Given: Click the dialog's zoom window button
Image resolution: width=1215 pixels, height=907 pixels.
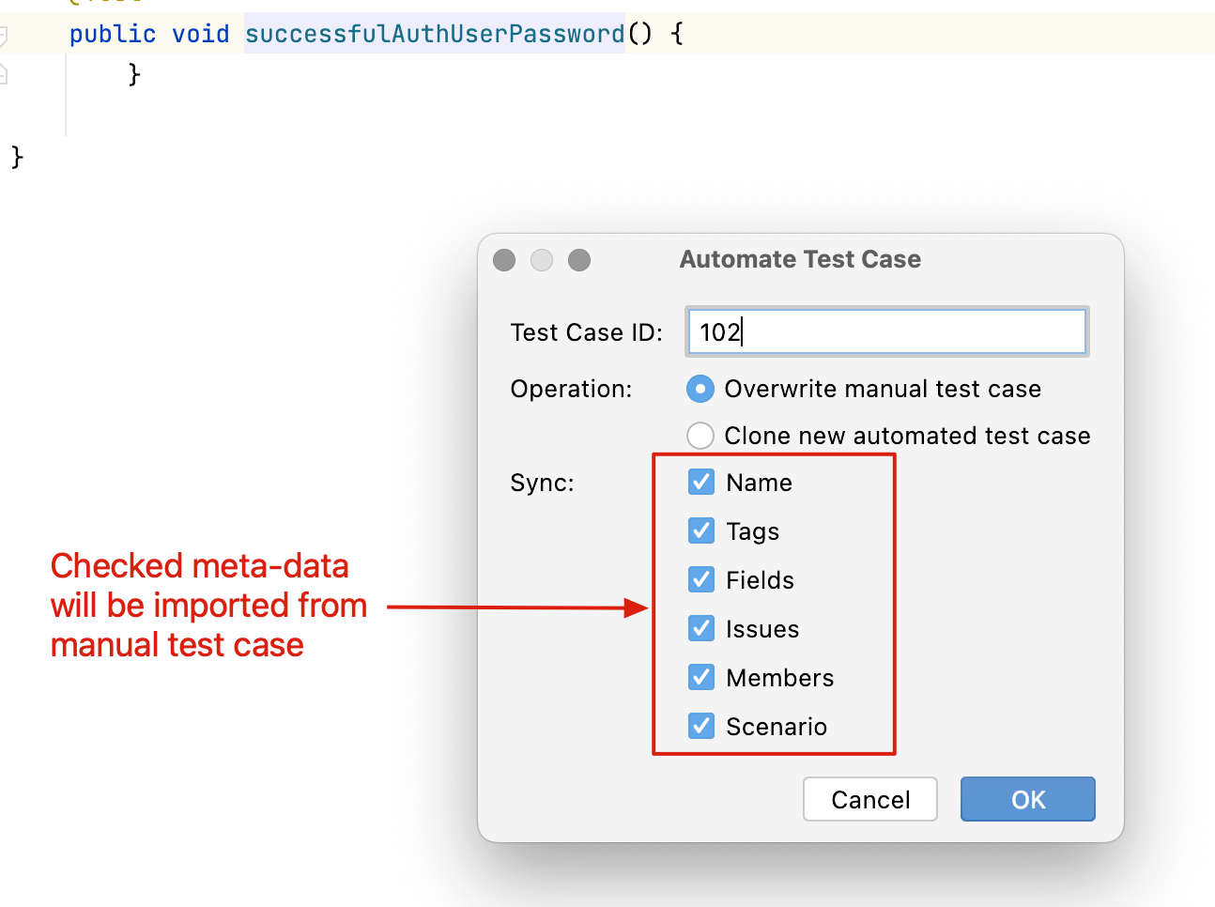Looking at the screenshot, I should tap(579, 260).
